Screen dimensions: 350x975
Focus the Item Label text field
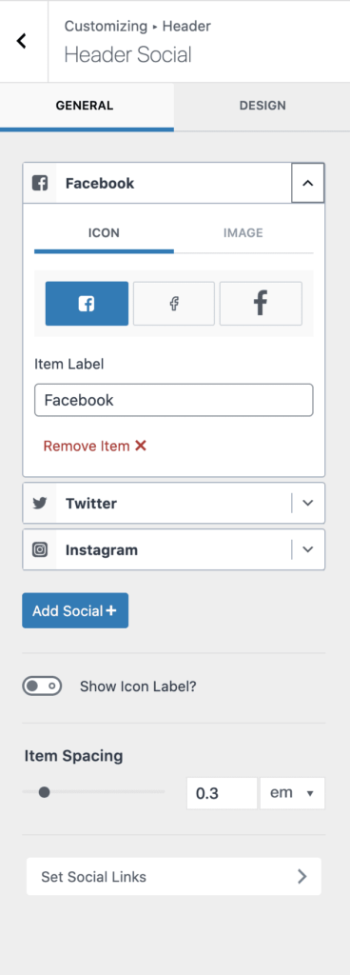click(x=174, y=400)
